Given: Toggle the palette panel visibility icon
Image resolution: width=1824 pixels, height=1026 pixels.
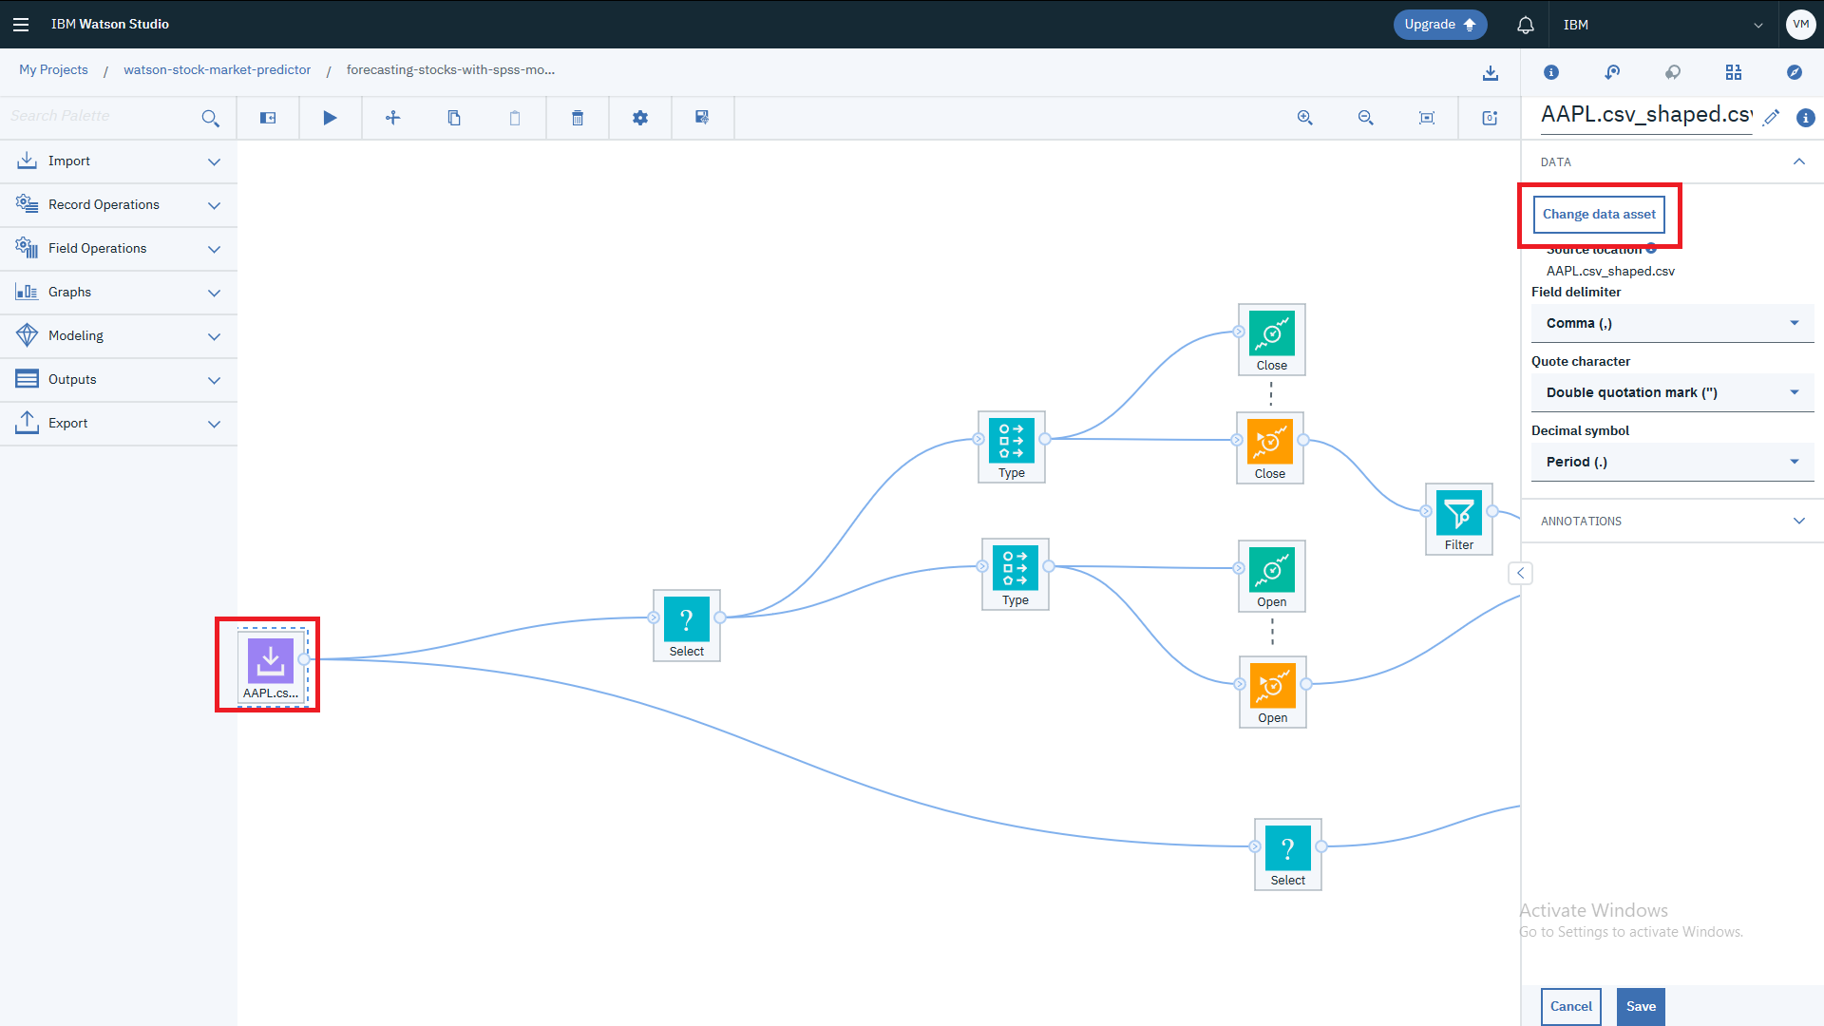Looking at the screenshot, I should coord(268,118).
